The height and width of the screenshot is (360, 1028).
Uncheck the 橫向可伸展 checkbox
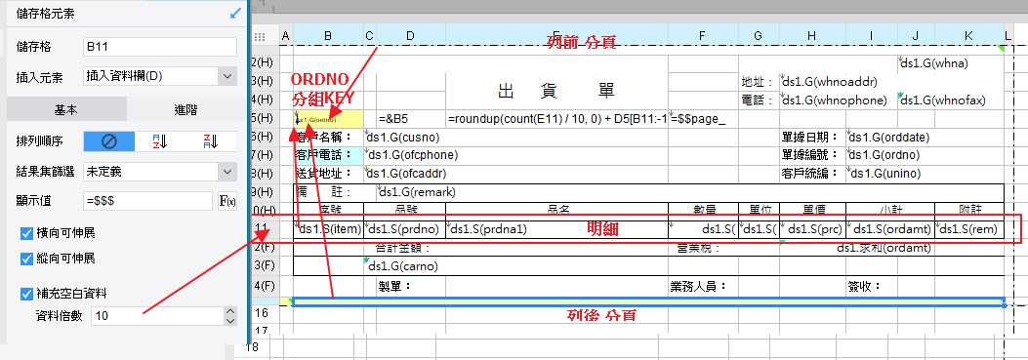[x=27, y=233]
